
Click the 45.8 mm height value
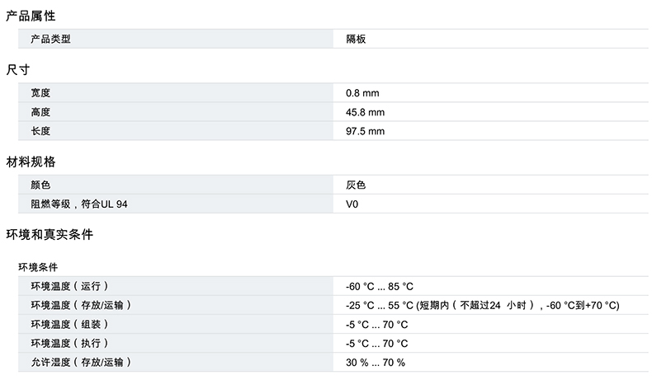(x=366, y=112)
